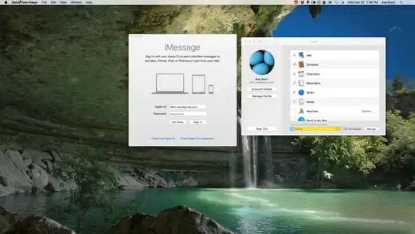Click the storage Manage button
This screenshot has width=415, height=234.
pos(372,129)
